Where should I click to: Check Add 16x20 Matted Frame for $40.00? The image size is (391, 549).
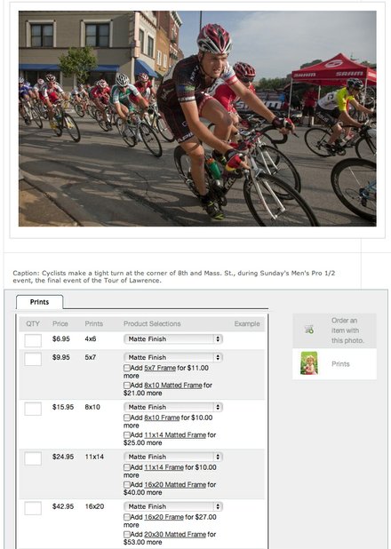click(126, 484)
